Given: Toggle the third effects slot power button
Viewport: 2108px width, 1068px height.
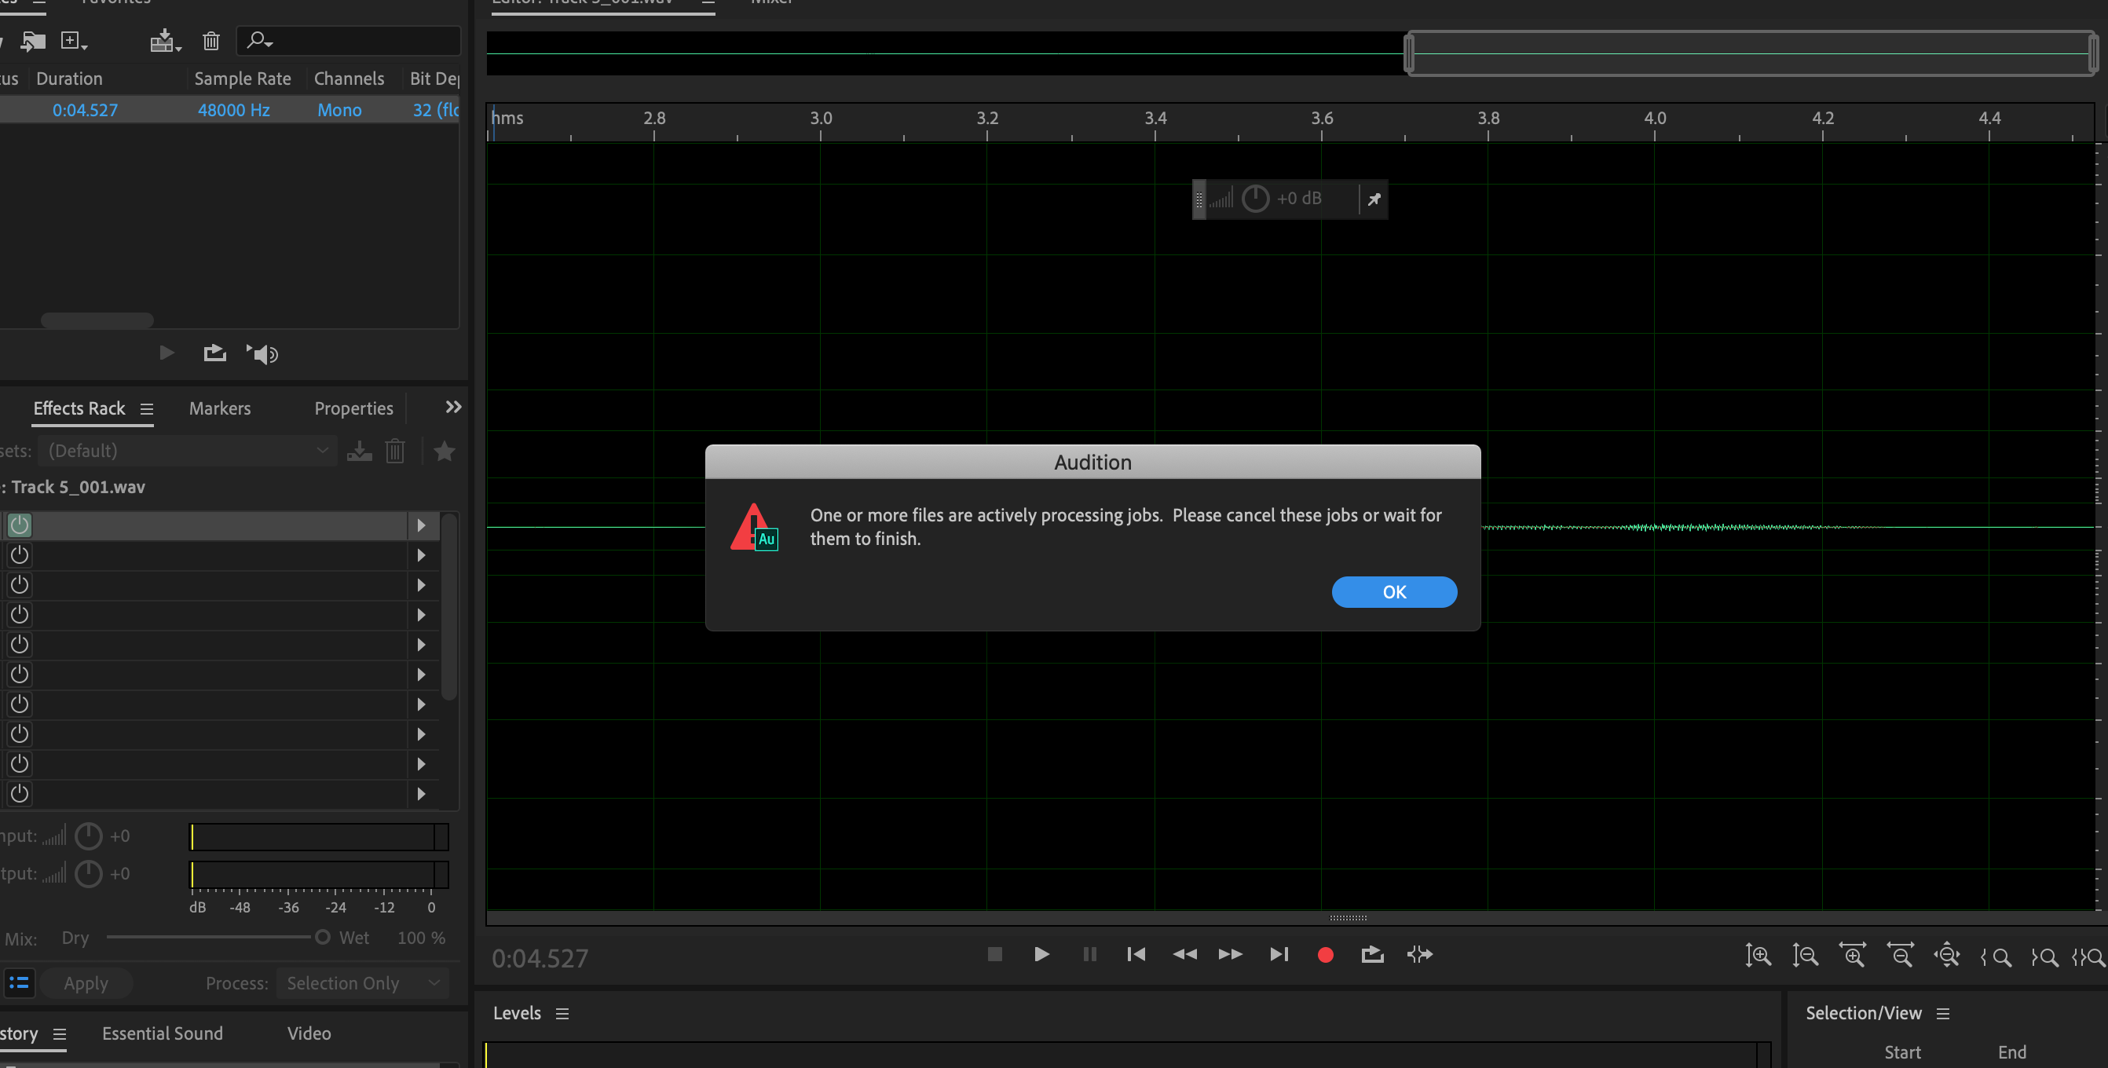Looking at the screenshot, I should [x=19, y=584].
